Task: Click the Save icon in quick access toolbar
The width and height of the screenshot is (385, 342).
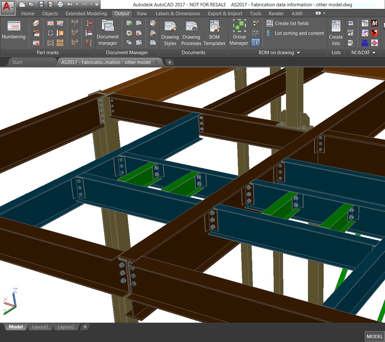Action: pyautogui.click(x=41, y=4)
